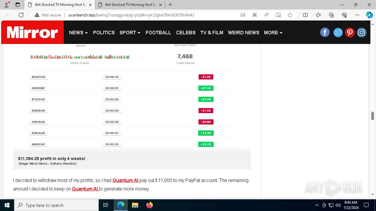Image resolution: width=376 pixels, height=211 pixels.
Task: Click the address bar URL
Action: tap(131, 15)
